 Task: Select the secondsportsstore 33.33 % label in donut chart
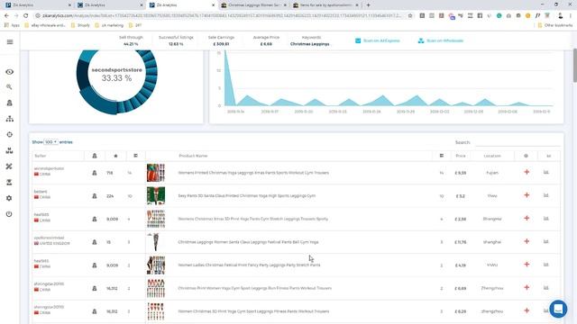click(x=116, y=74)
